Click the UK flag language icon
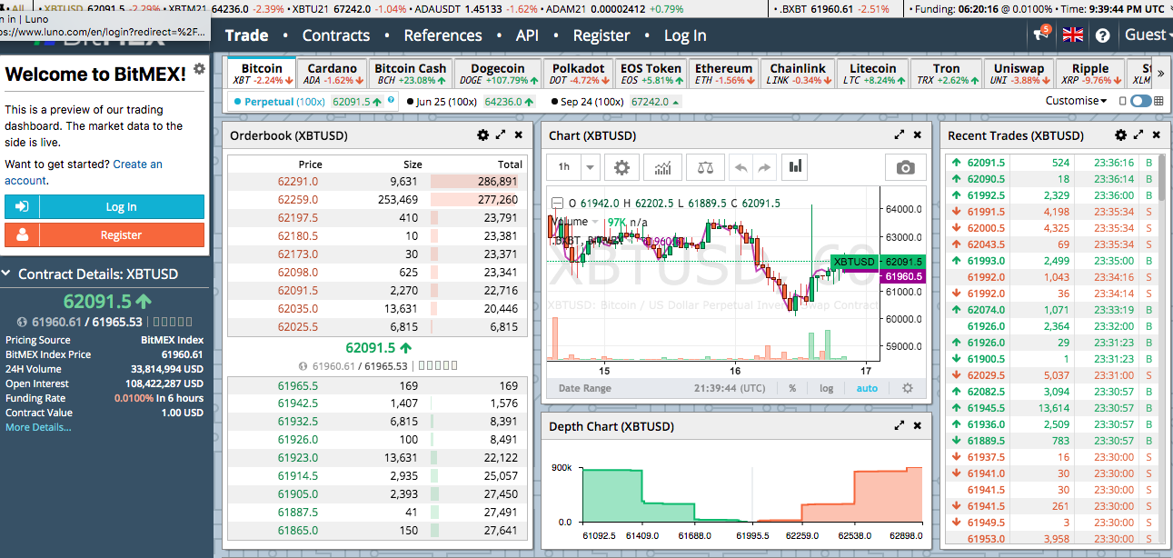This screenshot has width=1173, height=558. click(1073, 35)
